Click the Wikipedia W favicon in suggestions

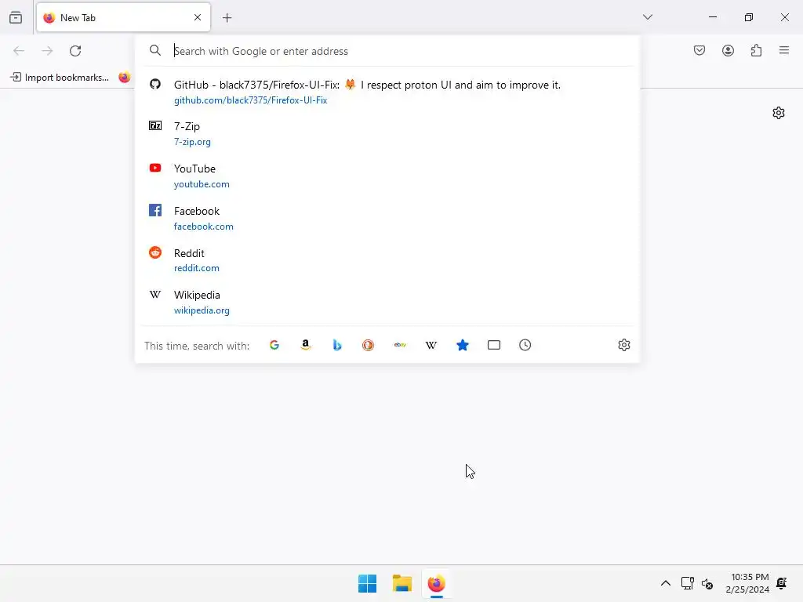pyautogui.click(x=155, y=295)
